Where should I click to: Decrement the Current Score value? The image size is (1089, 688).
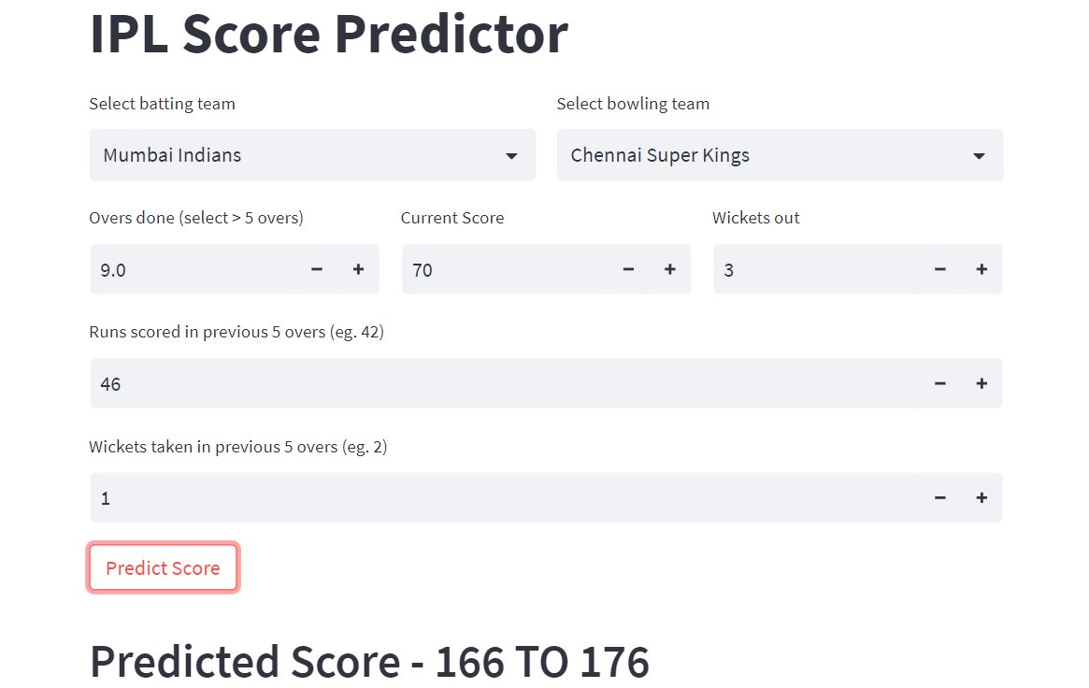click(x=628, y=269)
